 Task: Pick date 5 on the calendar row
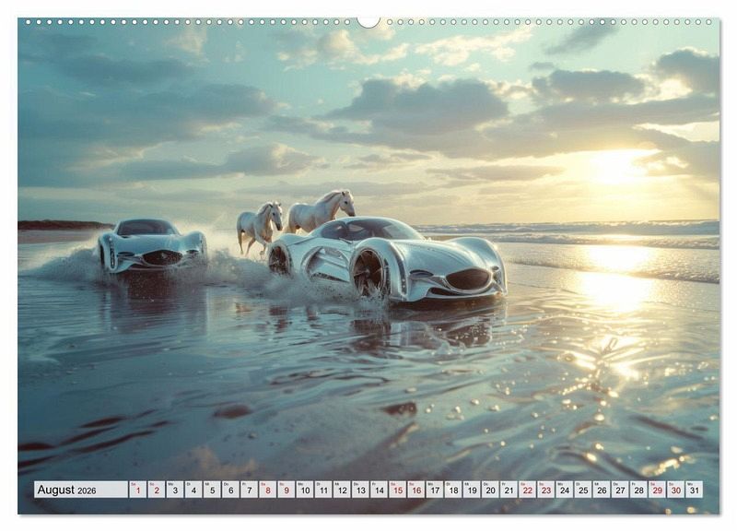tap(211, 490)
